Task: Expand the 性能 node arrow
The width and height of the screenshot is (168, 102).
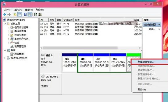Action: [x=9, y=43]
